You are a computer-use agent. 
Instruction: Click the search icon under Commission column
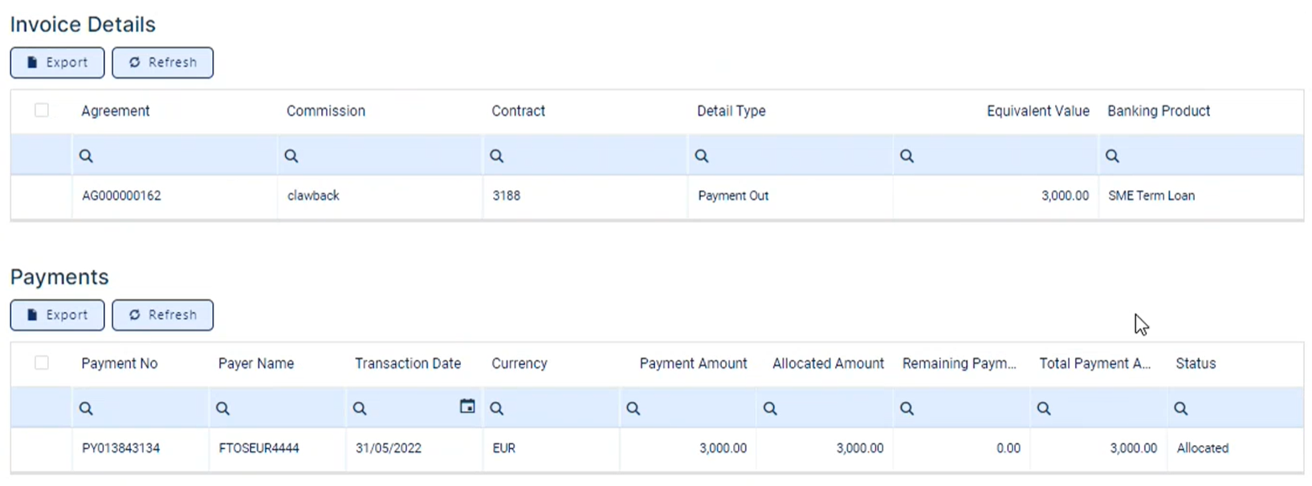click(291, 156)
